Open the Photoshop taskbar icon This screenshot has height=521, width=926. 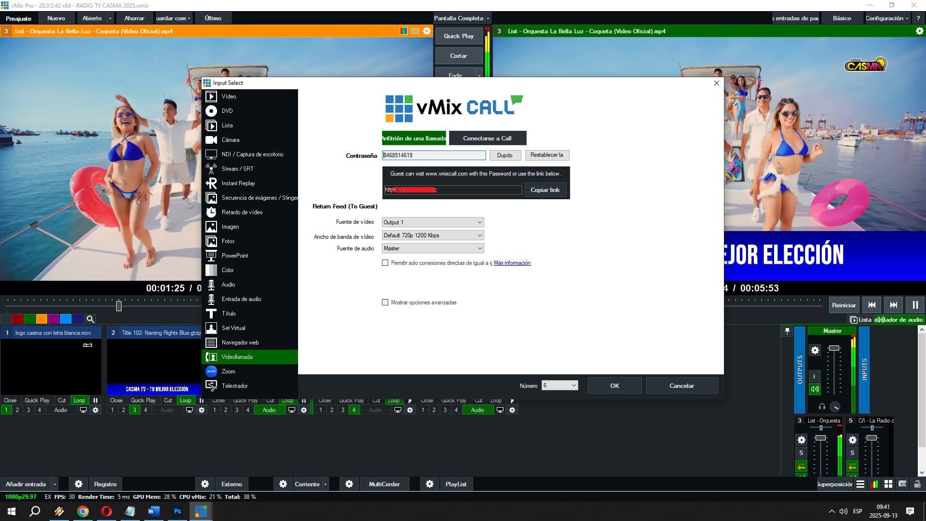coord(177,511)
